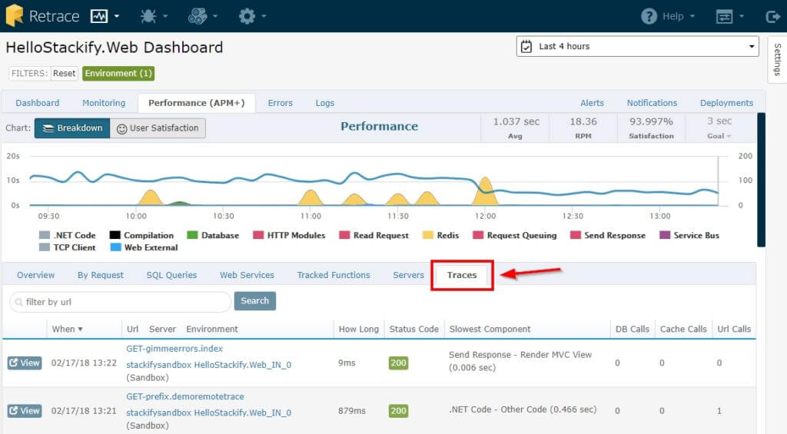This screenshot has width=787, height=434.
Task: Toggle Database legend series
Action: (213, 235)
